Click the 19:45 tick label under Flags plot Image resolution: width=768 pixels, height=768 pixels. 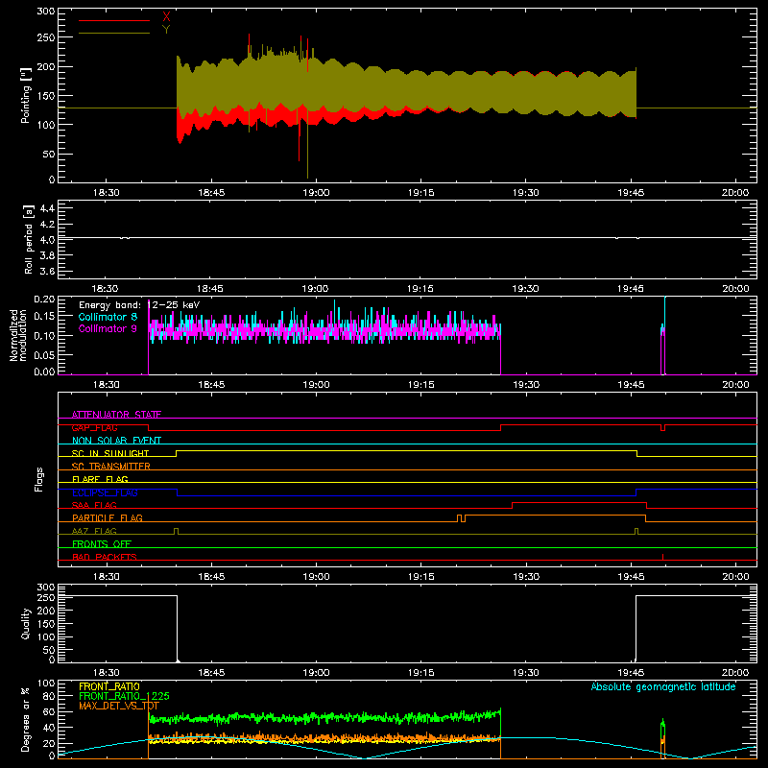tap(631, 577)
